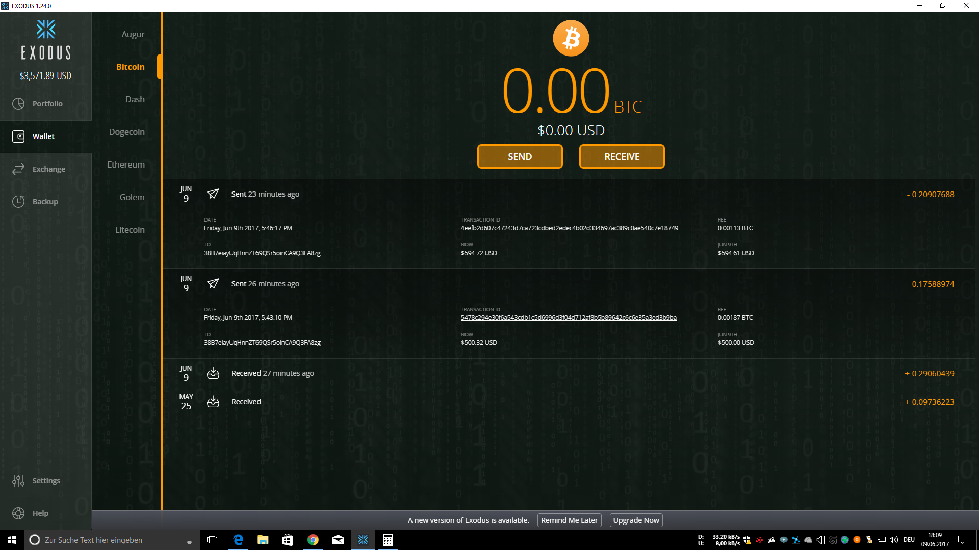Collapse the Sent 26 minutes ago transaction
Viewport: 979px width, 550px height.
[x=569, y=284]
